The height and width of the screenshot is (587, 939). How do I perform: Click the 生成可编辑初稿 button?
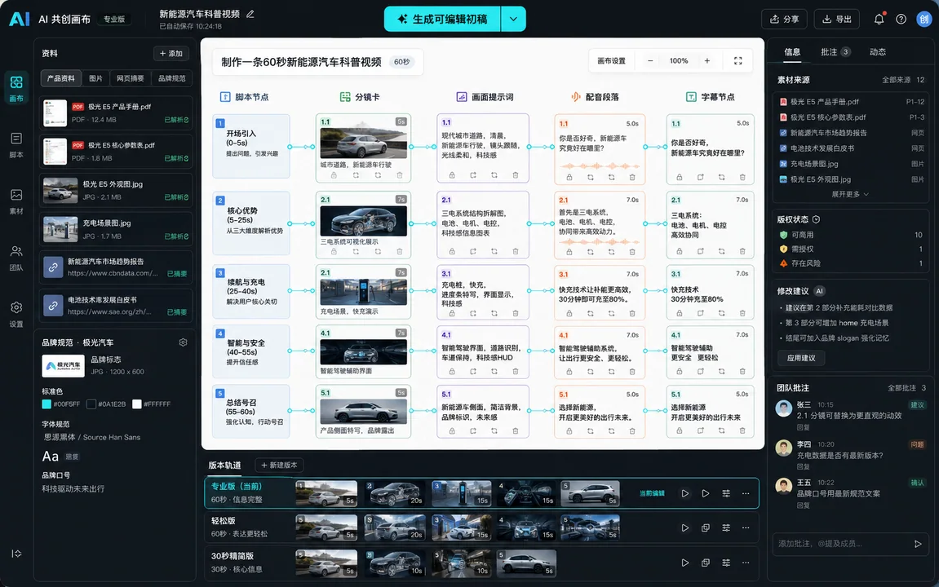coord(442,19)
